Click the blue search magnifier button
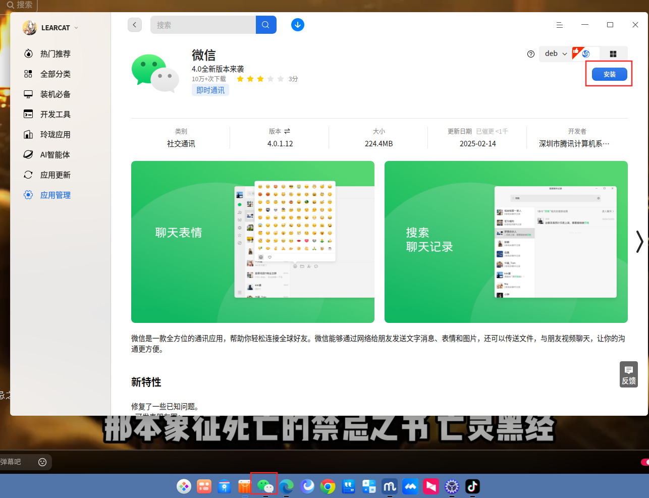The width and height of the screenshot is (649, 498). tap(266, 25)
